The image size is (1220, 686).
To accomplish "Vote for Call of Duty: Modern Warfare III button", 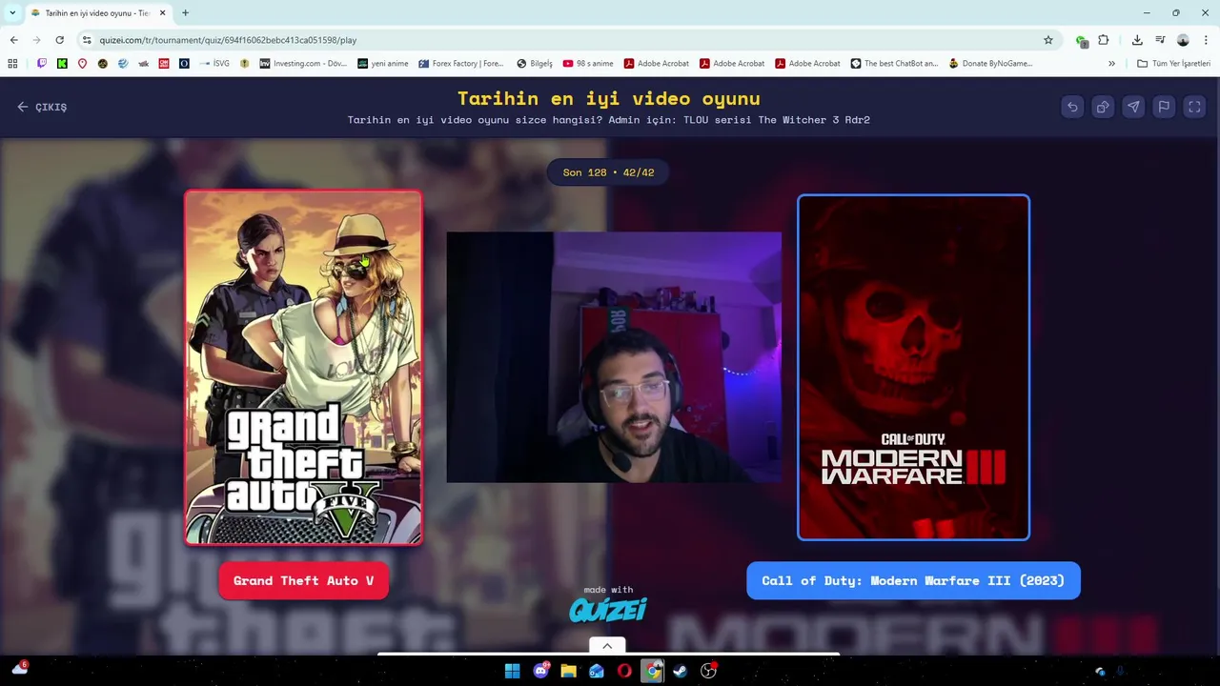I will click(913, 580).
